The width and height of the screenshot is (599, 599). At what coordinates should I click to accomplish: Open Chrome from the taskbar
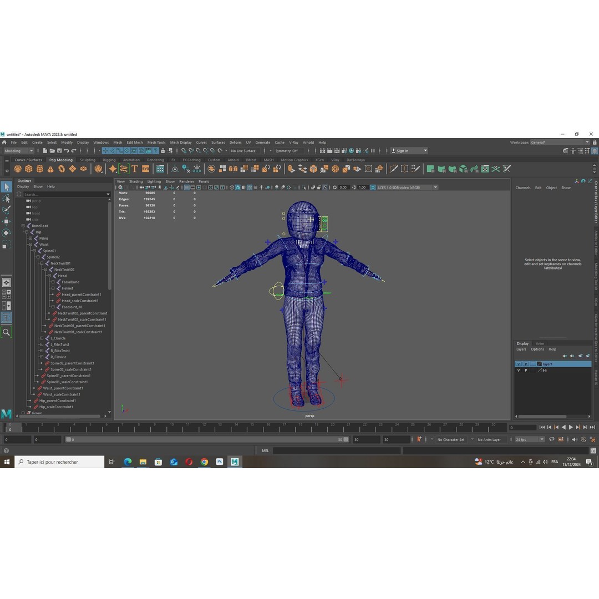coord(204,462)
